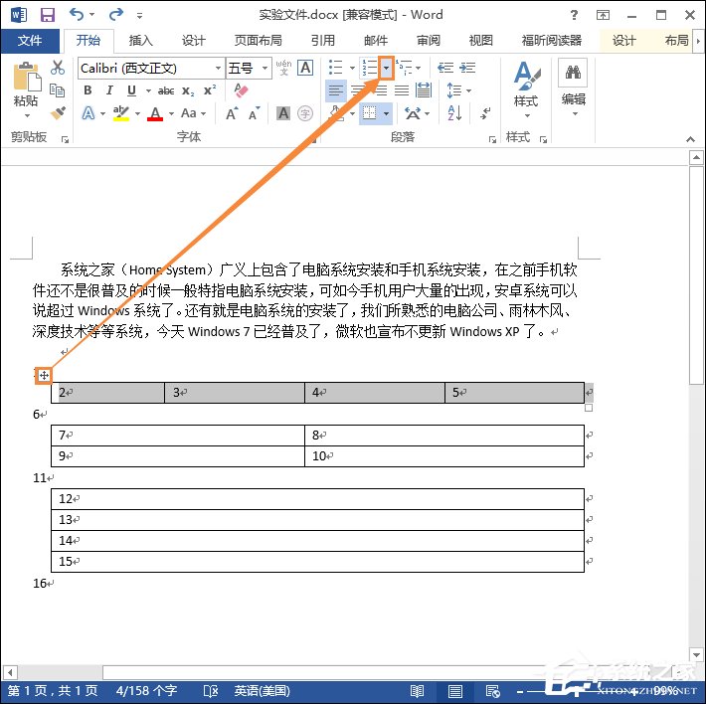Click the Save icon in quick access toolbar
This screenshot has height=704, width=706.
click(47, 15)
